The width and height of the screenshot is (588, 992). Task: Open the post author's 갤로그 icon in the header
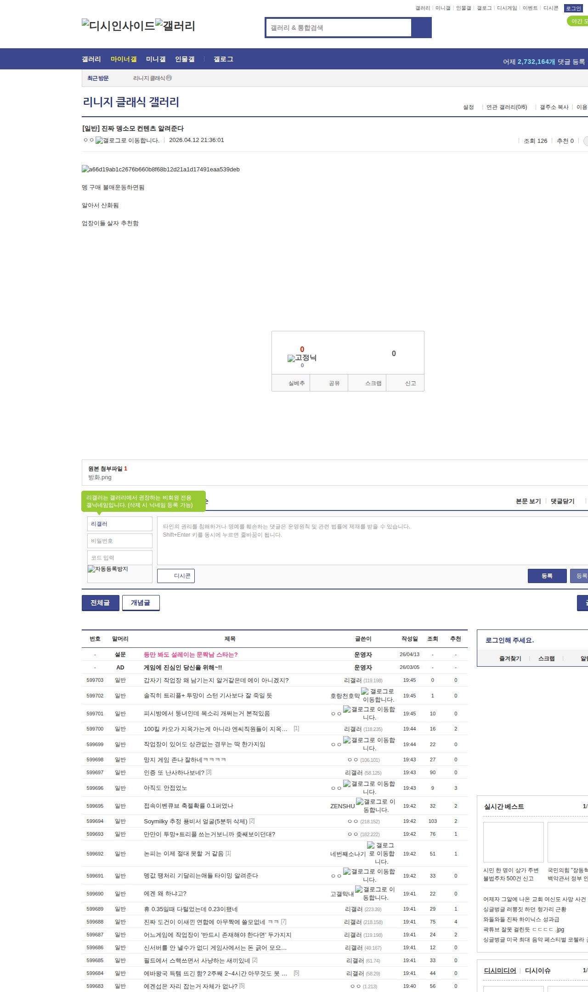(x=128, y=140)
